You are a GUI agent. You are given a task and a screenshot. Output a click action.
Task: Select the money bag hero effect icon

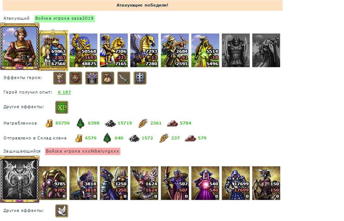[108, 78]
